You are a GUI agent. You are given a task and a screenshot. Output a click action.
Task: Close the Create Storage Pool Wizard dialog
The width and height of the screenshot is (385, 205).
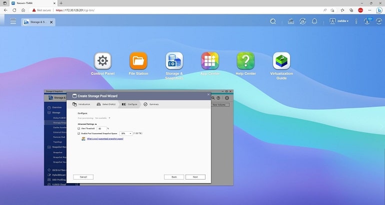pyautogui.click(x=208, y=94)
